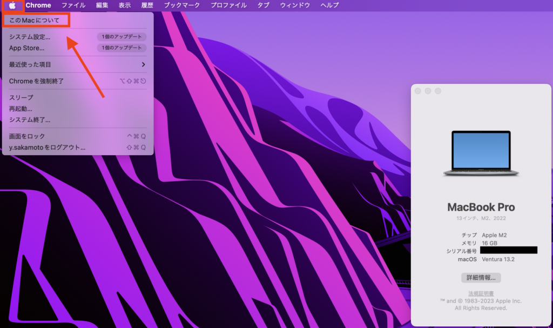
Task: Open the 編集 menu
Action: [x=102, y=5]
